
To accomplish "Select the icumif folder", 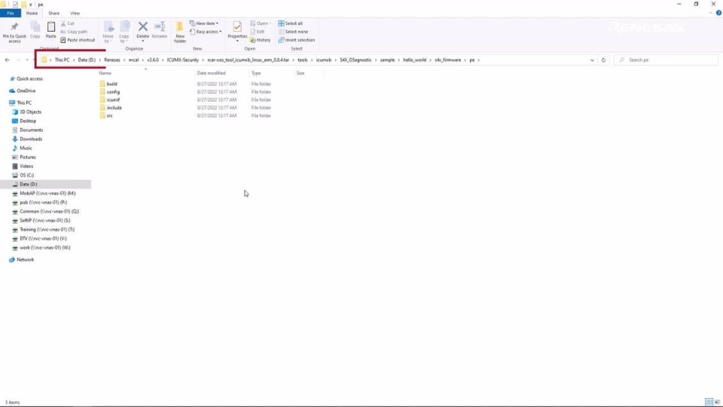I will click(113, 99).
